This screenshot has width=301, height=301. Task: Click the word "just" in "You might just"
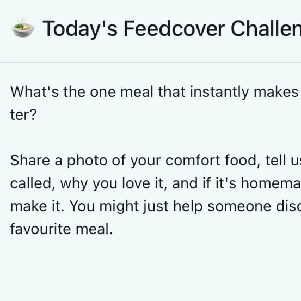click(156, 206)
